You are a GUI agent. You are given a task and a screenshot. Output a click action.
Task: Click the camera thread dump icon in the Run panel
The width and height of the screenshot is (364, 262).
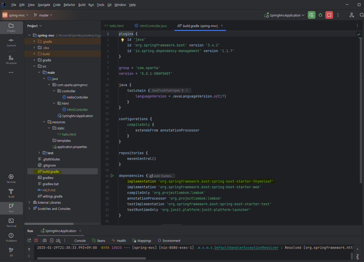(45, 240)
